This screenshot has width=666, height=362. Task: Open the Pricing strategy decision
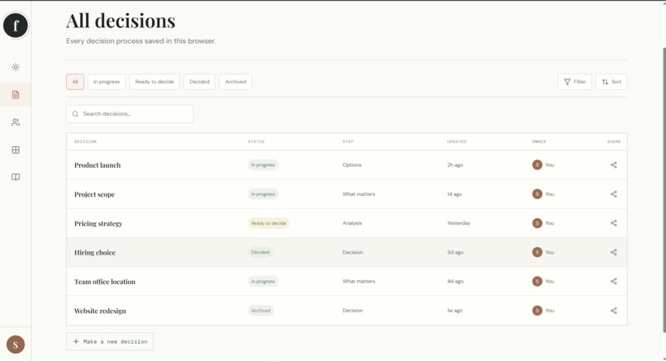point(98,223)
